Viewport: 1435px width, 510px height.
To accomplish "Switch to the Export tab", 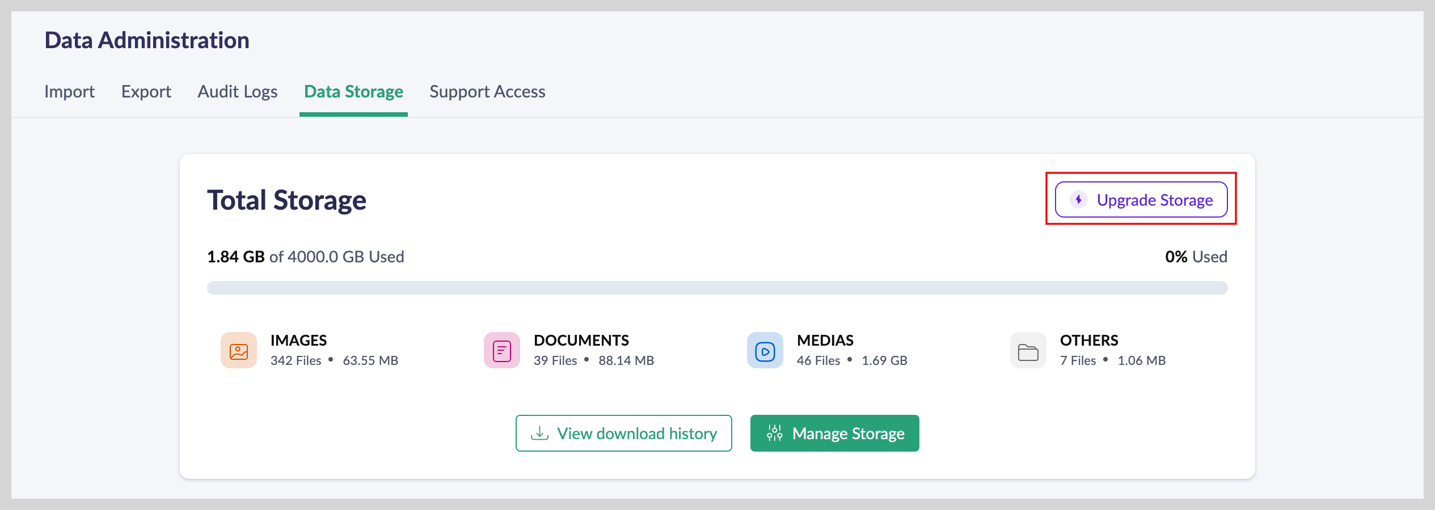I will pyautogui.click(x=146, y=92).
